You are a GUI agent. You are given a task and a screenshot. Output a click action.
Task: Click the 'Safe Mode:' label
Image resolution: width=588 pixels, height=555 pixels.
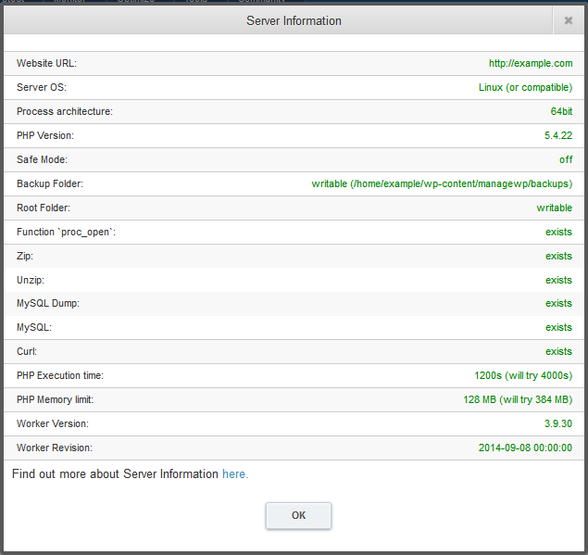pos(42,159)
